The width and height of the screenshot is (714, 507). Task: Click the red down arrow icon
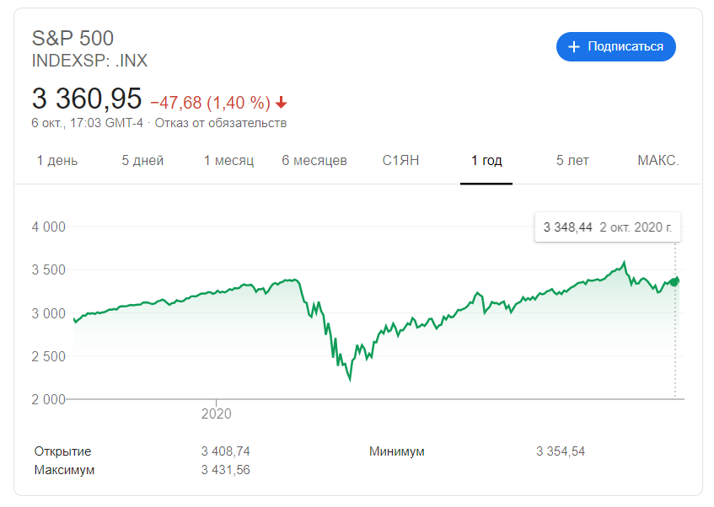coord(281,103)
